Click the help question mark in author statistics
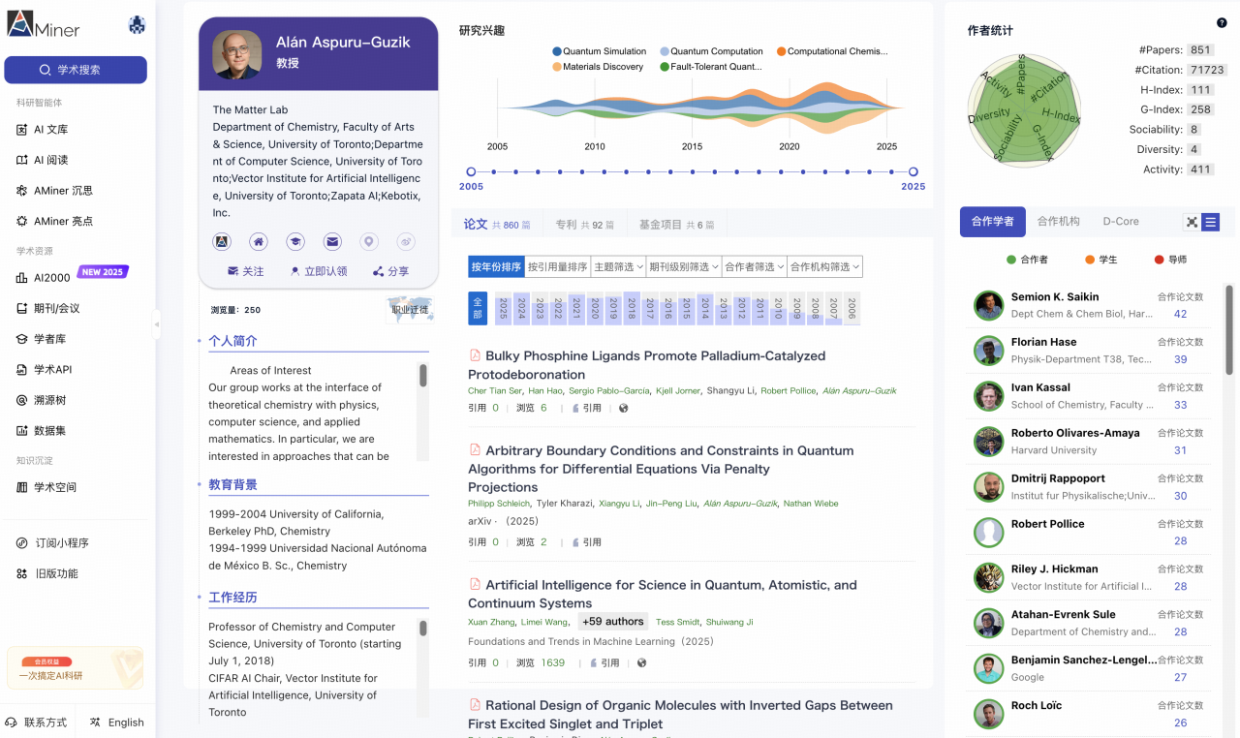Screen dimensions: 1240x738 click(x=1222, y=22)
